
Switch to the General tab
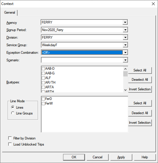coord(10,12)
